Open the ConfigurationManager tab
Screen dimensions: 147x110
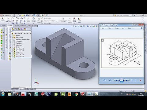click(19, 29)
